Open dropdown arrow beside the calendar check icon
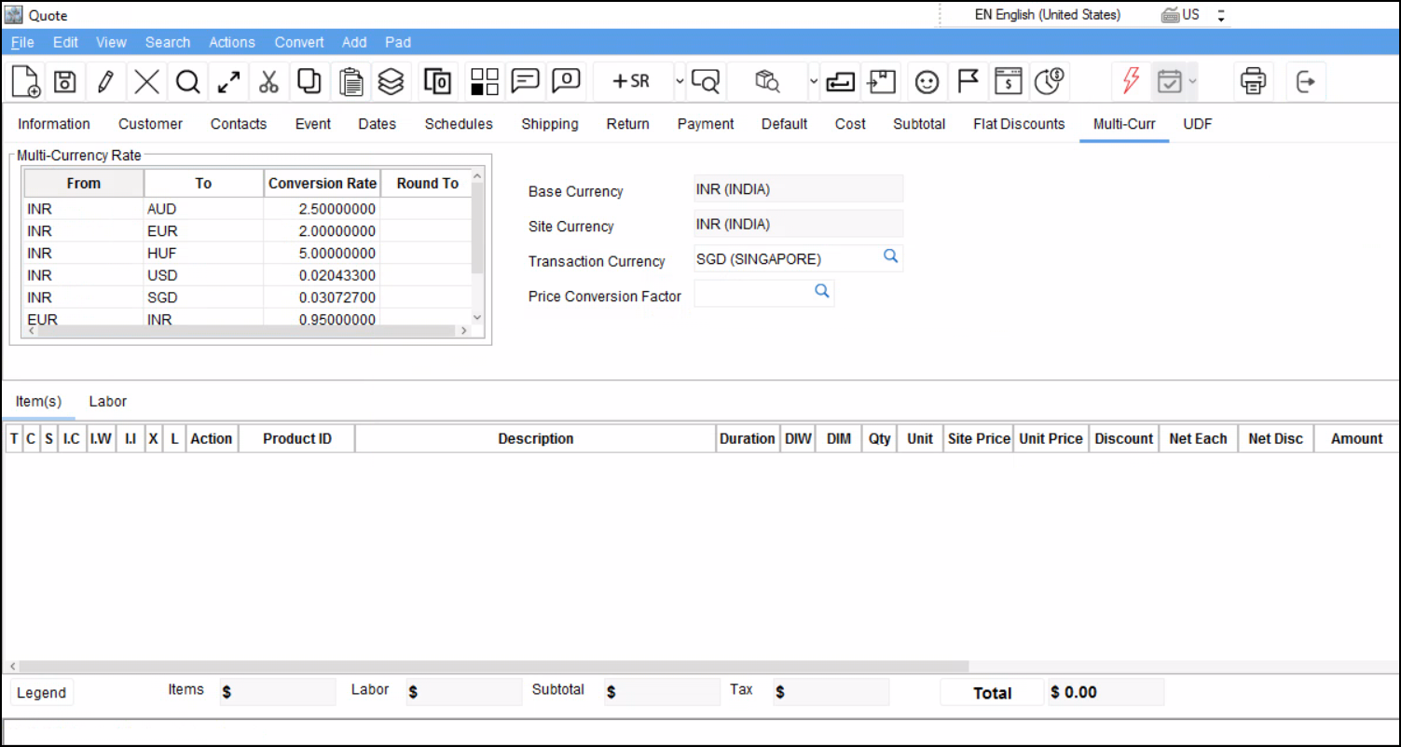1401x747 pixels. [x=1192, y=82]
